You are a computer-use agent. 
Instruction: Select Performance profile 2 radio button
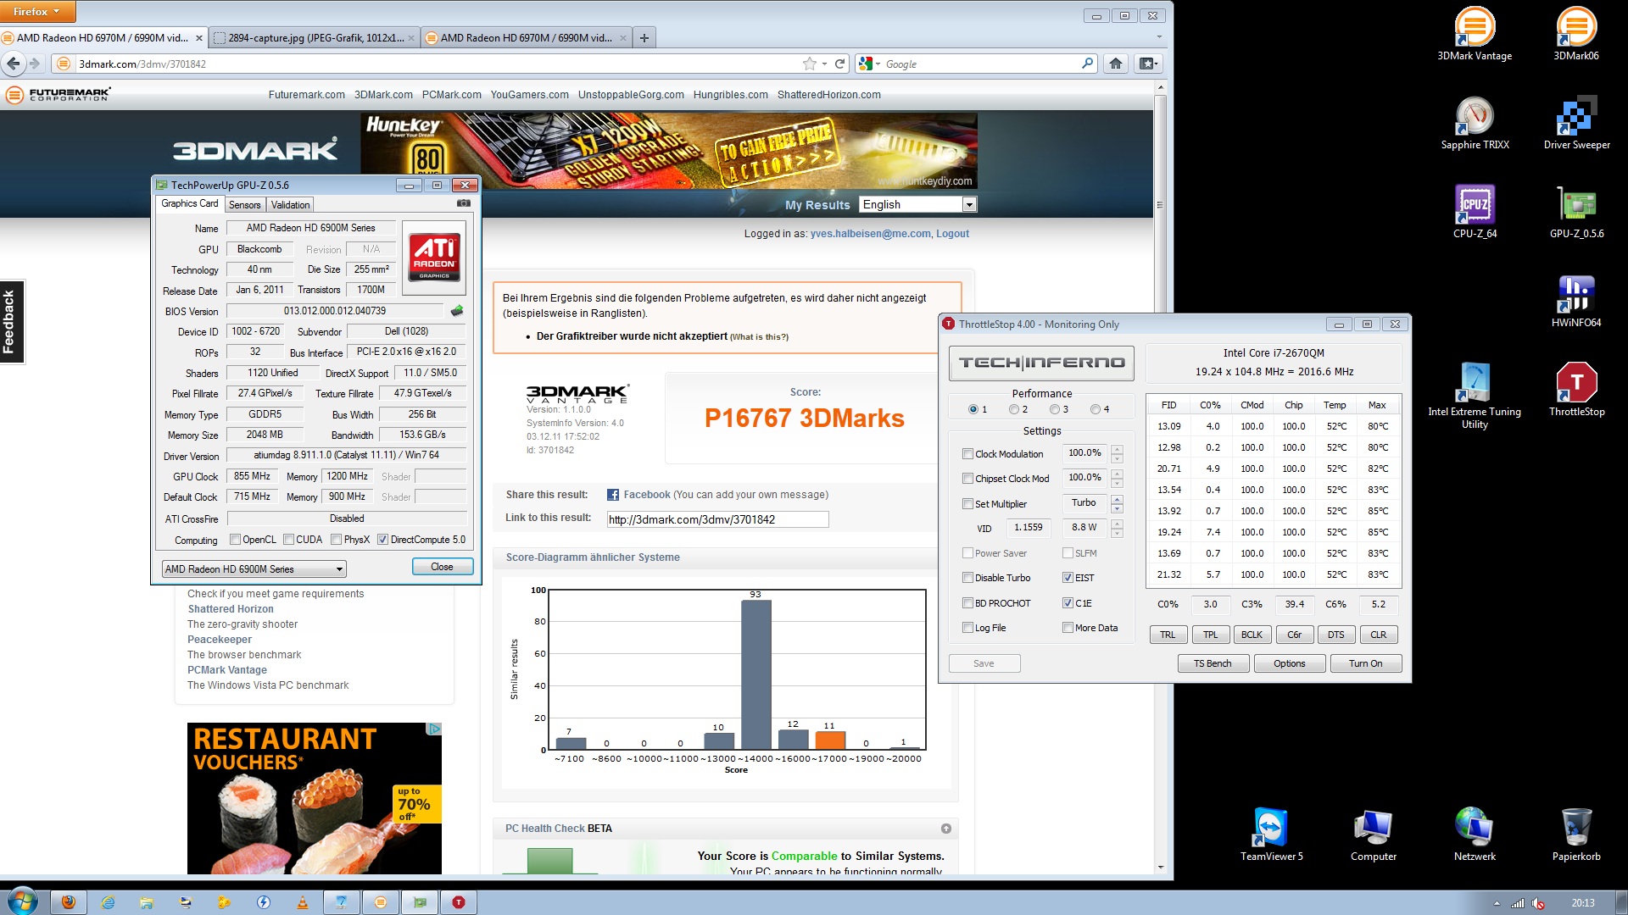click(x=1014, y=409)
